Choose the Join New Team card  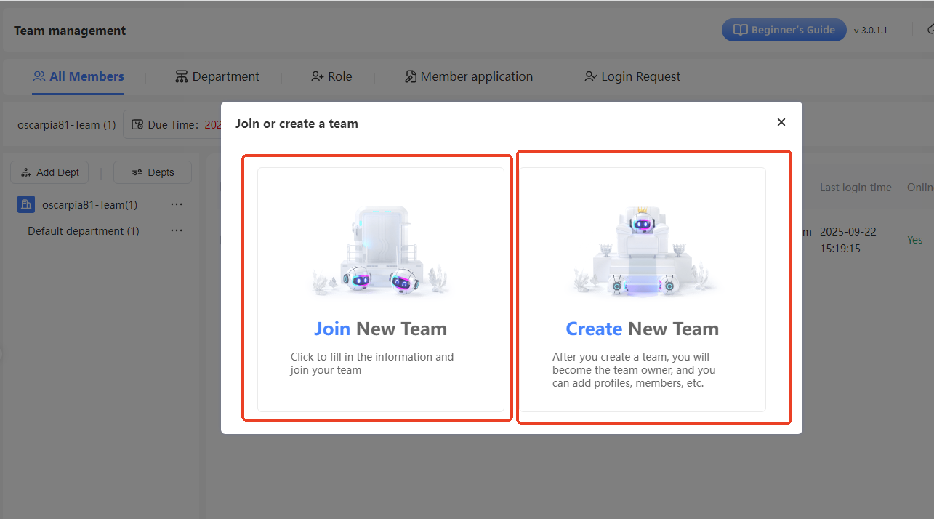(x=380, y=289)
